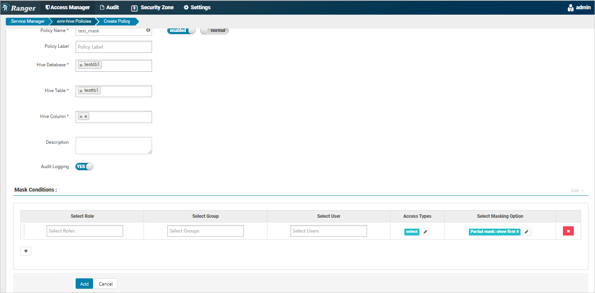Open the Security Zone menu
This screenshot has height=293, width=595.
(x=152, y=7)
